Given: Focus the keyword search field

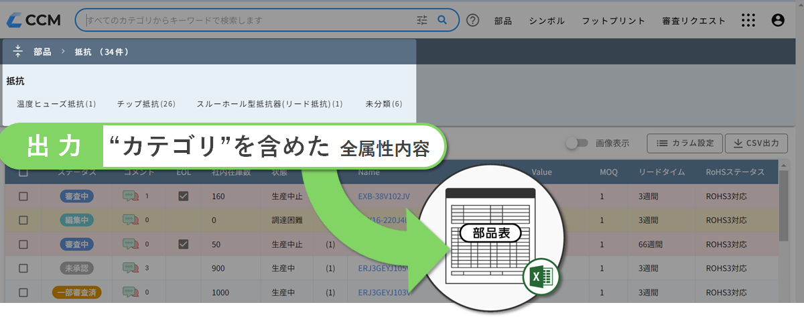Looking at the screenshot, I should click(x=248, y=20).
